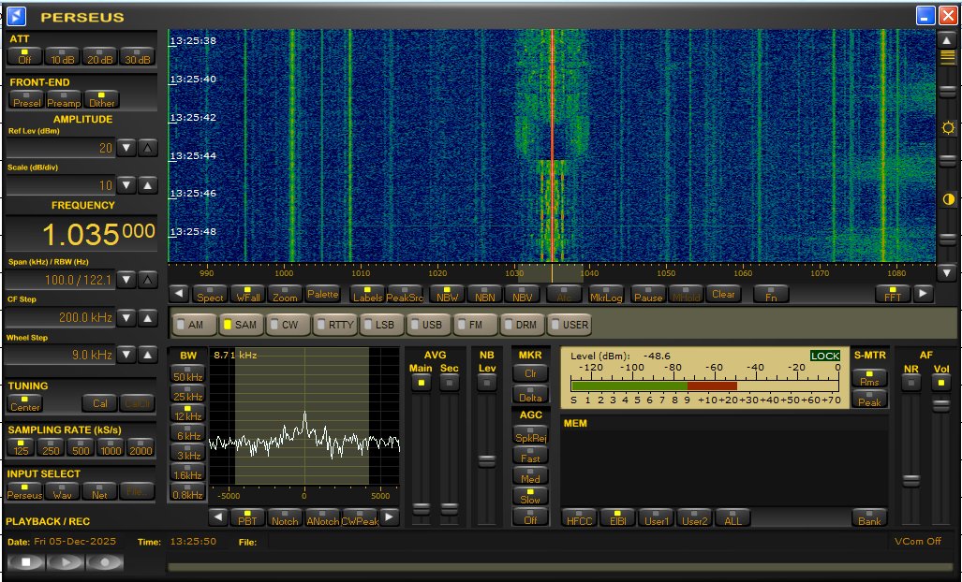The width and height of the screenshot is (962, 582).
Task: Set attenuator to Off
Action: point(24,56)
